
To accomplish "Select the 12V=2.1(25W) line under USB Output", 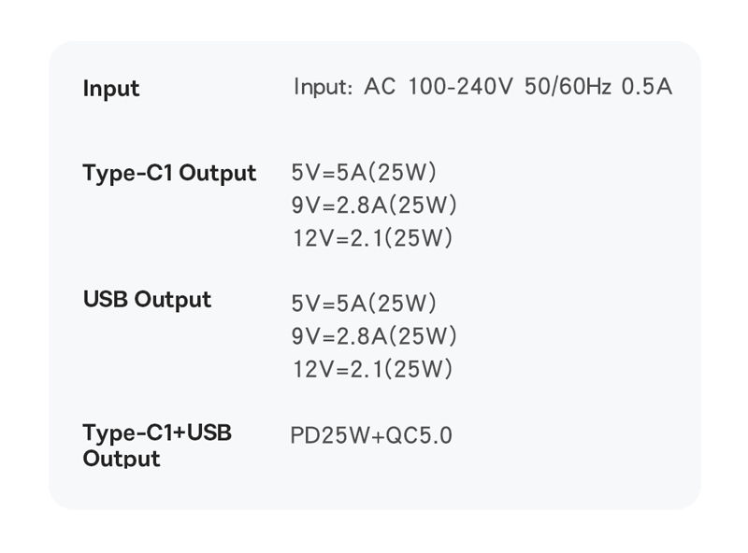I will (x=372, y=369).
